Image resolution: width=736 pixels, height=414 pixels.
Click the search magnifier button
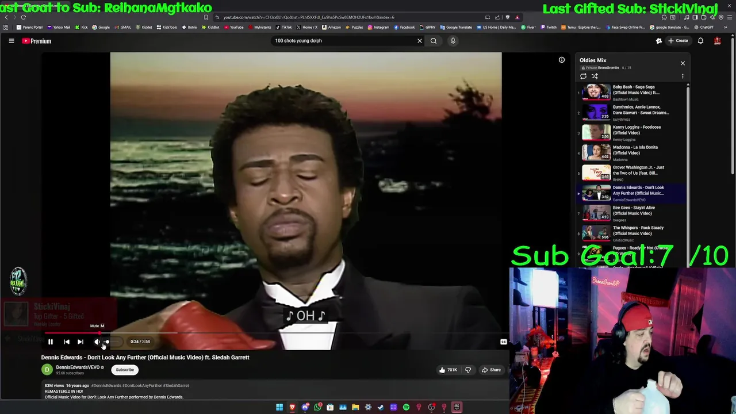(434, 41)
